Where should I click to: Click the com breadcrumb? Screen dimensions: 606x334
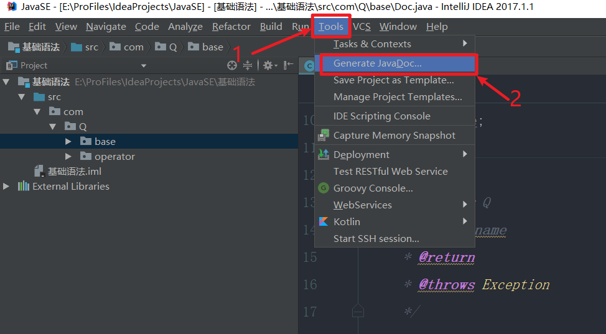127,47
